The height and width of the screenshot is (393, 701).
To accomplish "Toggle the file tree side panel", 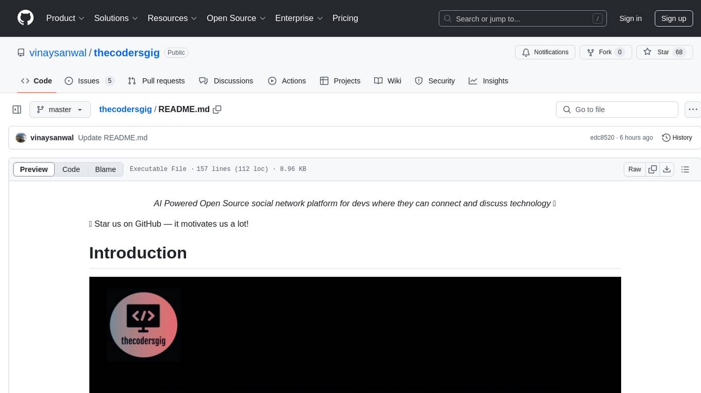I will tap(17, 110).
